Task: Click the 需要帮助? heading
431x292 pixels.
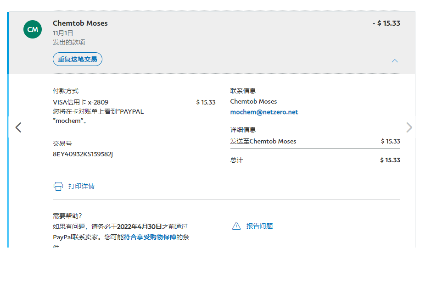Action: click(x=67, y=216)
